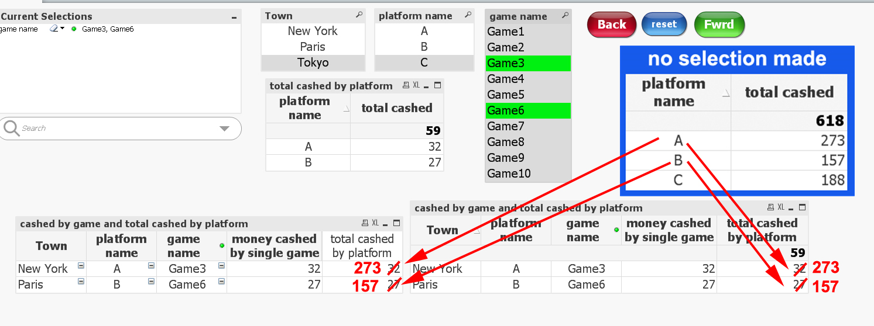Viewport: 874px width, 326px height.
Task: Expand the Search bar dropdown arrow
Action: 225,129
